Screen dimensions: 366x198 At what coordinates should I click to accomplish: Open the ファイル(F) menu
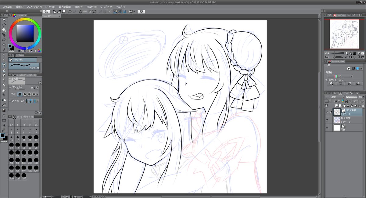pyautogui.click(x=7, y=7)
